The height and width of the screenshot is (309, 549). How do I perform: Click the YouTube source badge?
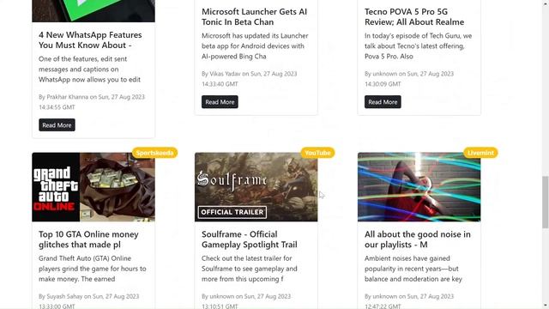(317, 153)
